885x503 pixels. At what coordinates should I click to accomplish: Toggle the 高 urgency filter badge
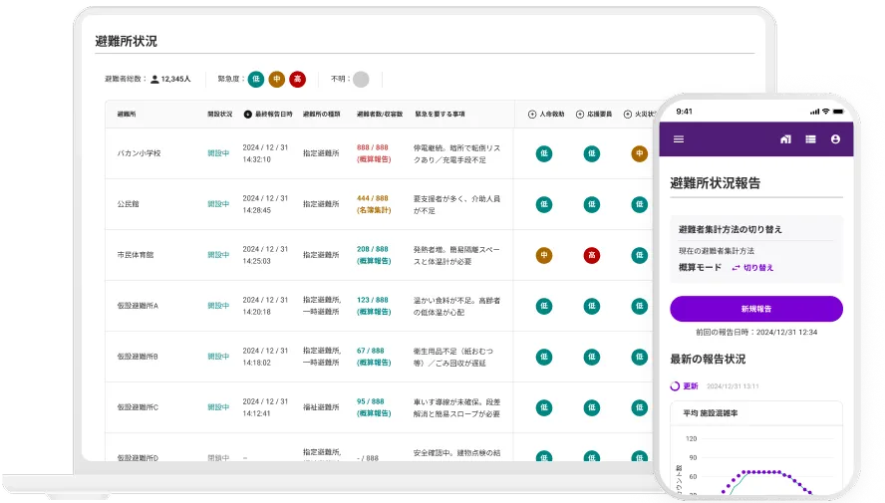tap(297, 79)
